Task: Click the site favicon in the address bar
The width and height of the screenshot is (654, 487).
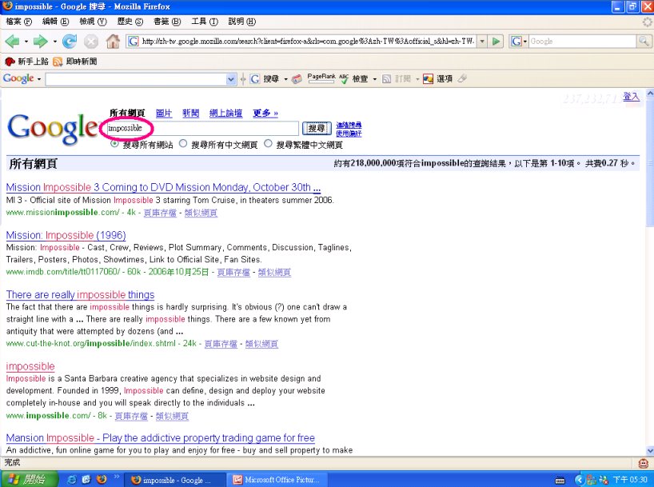Action: 133,42
